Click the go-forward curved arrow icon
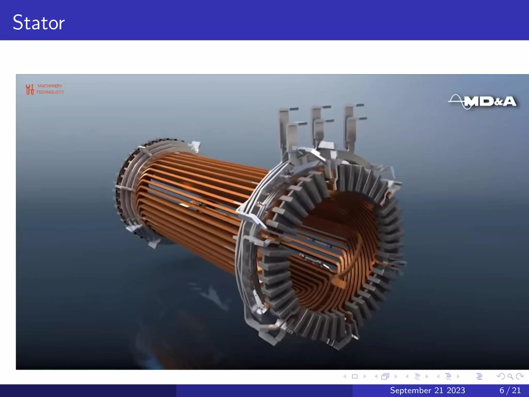529x397 pixels. pyautogui.click(x=520, y=377)
